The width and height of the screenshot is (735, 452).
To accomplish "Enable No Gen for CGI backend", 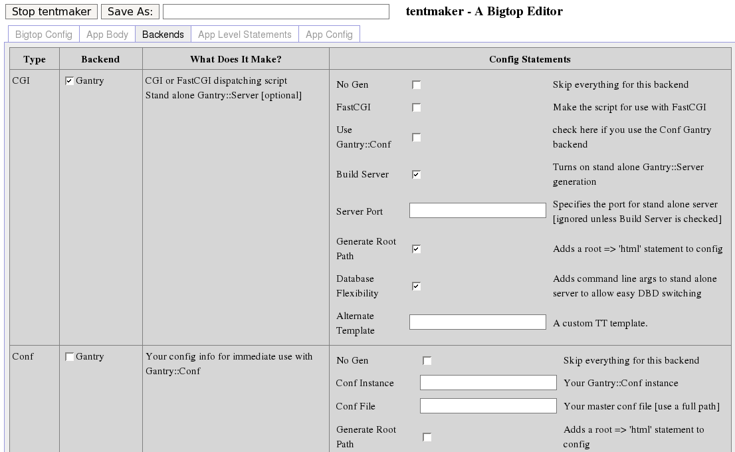I will coord(416,85).
